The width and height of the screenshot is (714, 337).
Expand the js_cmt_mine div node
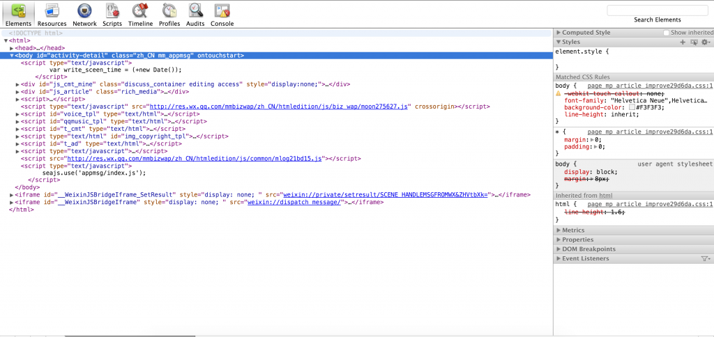[x=17, y=84]
